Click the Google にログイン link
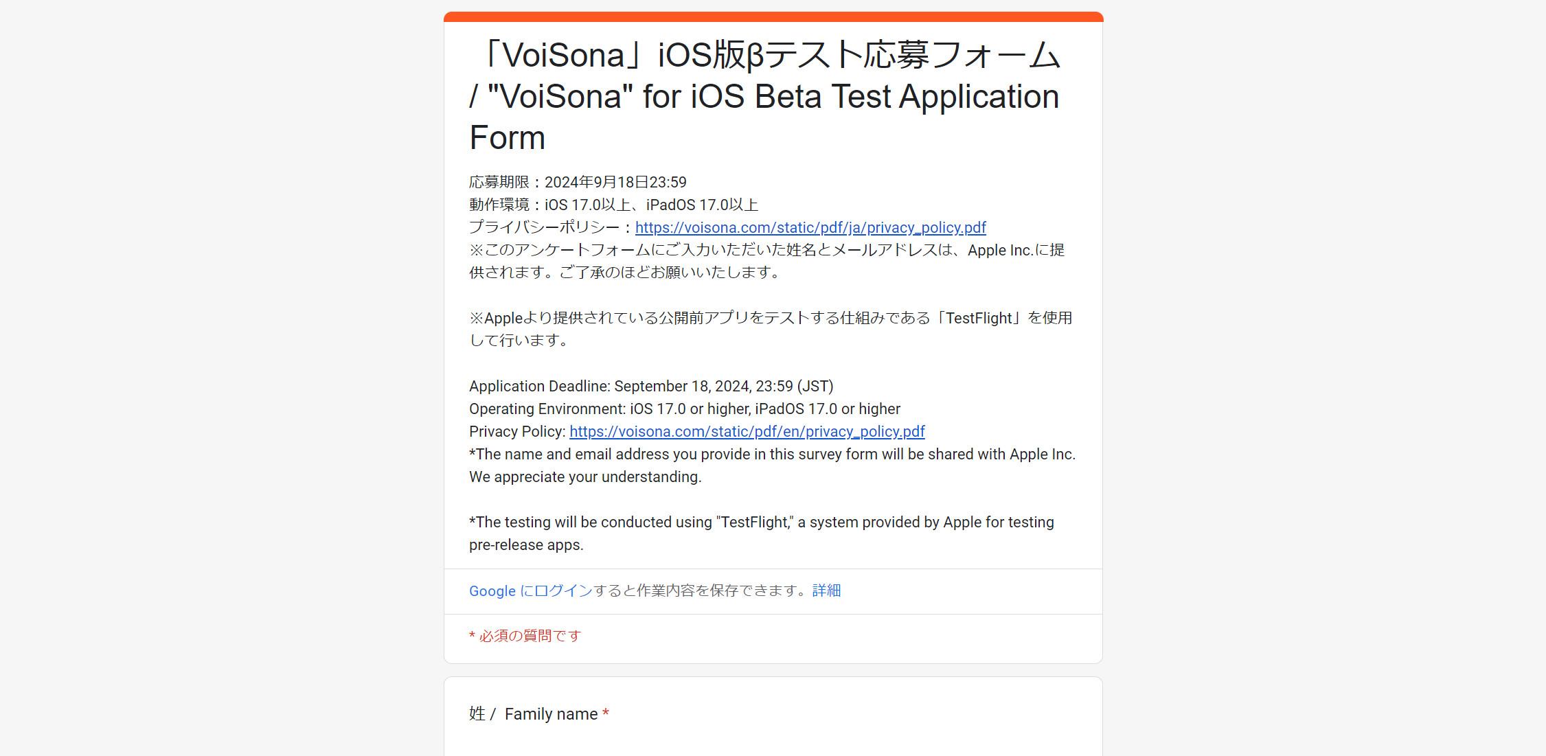The image size is (1546, 756). [530, 591]
